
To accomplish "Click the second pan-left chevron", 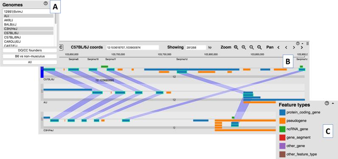I will point(286,47).
